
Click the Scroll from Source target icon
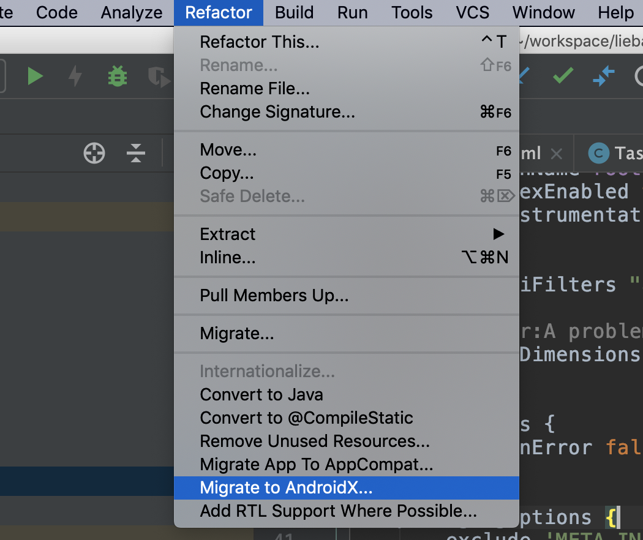click(x=94, y=153)
